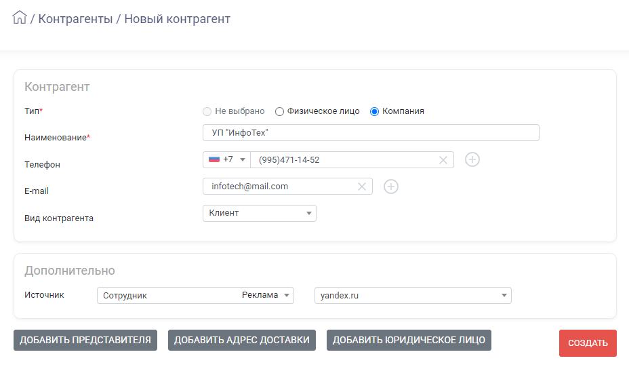Expand the 'Вид контрагента' Клиент dropdown
The height and width of the screenshot is (369, 629).
260,213
